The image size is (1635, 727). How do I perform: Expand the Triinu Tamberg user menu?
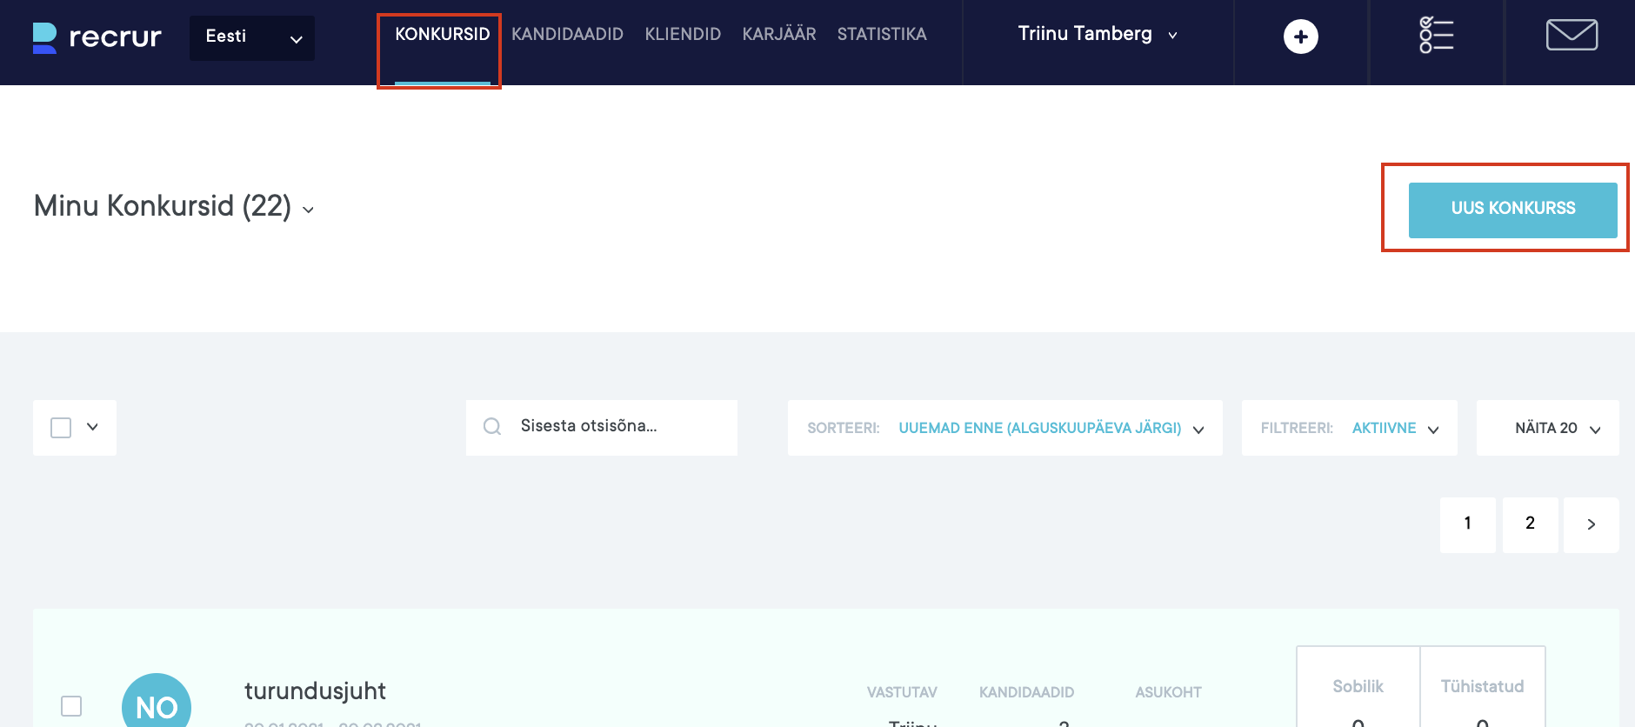(1097, 35)
